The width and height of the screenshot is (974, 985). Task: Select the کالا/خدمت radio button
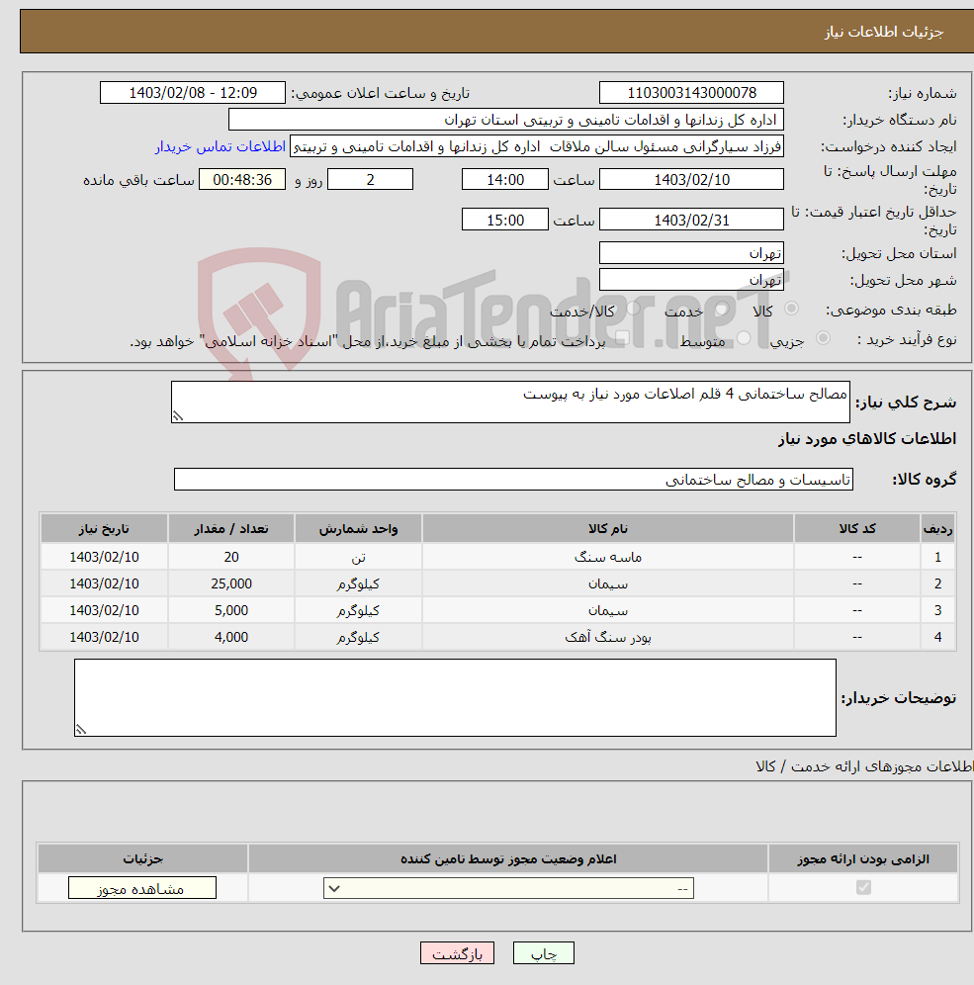click(633, 309)
